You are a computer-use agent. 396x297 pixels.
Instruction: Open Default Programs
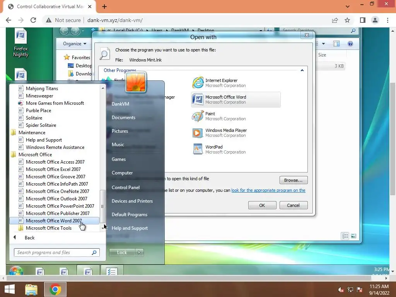click(x=129, y=214)
